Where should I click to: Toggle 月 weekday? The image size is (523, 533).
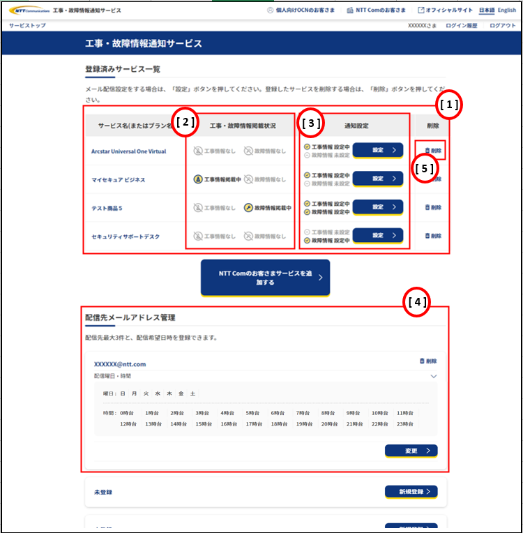point(134,393)
